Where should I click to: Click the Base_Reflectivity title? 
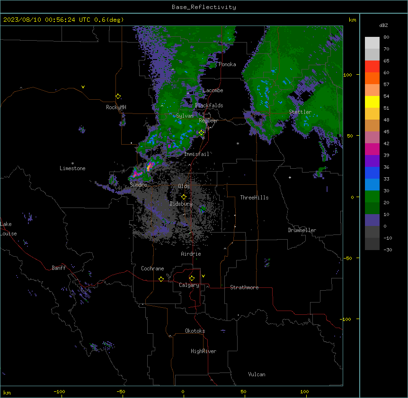[x=204, y=7]
